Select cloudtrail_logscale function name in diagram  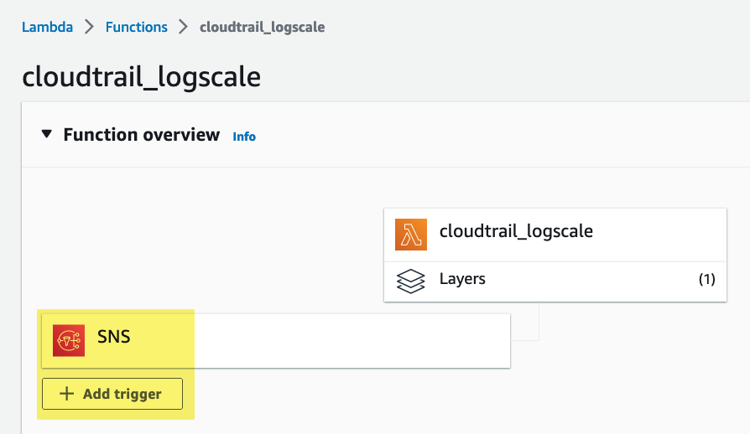click(x=516, y=231)
